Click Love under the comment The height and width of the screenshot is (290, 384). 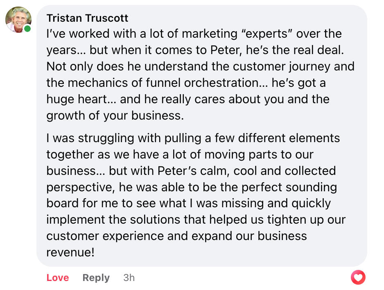point(58,278)
